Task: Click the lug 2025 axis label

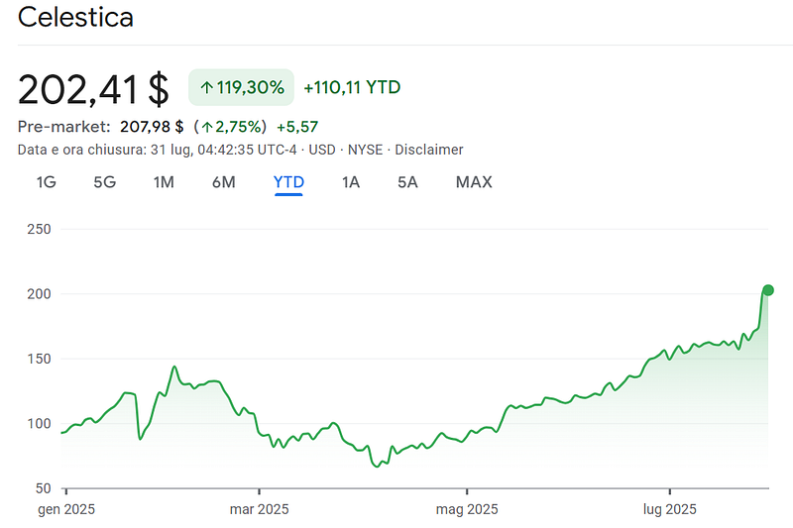Action: tap(670, 509)
